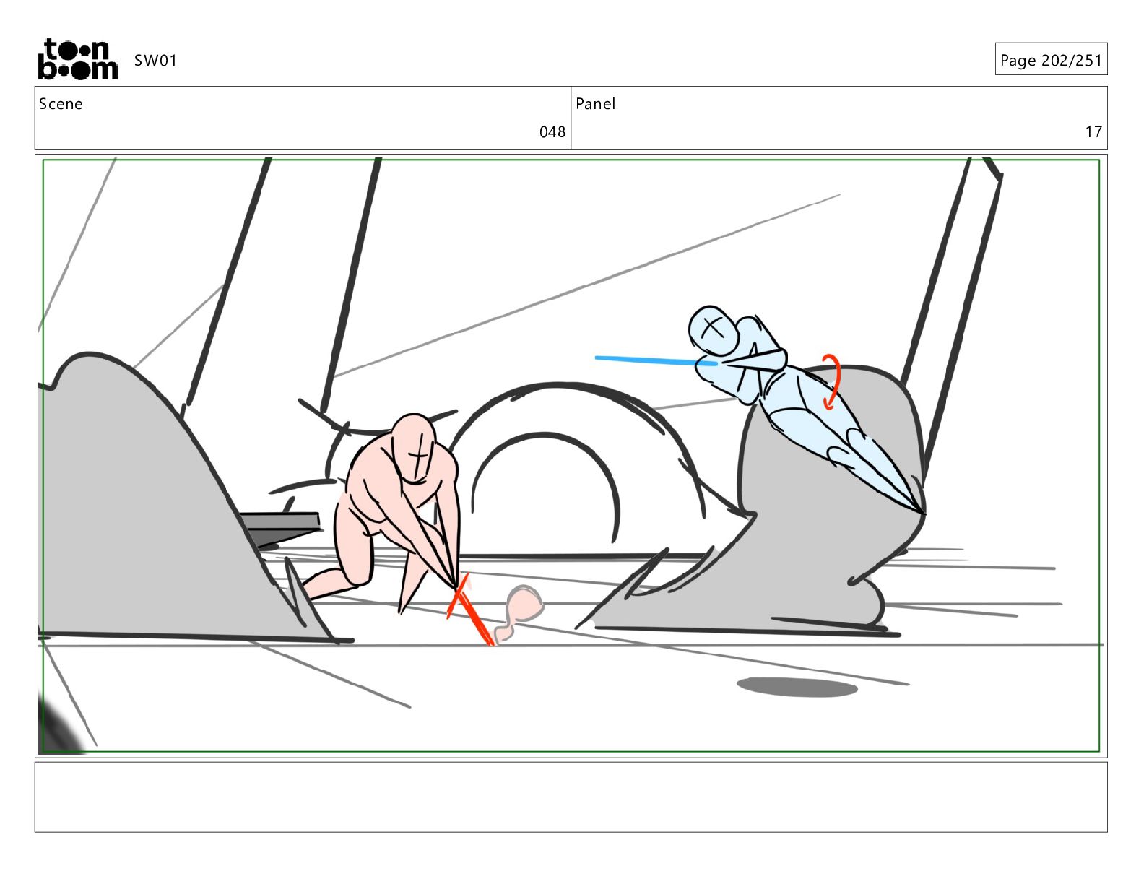Click the Toon Boom logo

click(x=77, y=59)
